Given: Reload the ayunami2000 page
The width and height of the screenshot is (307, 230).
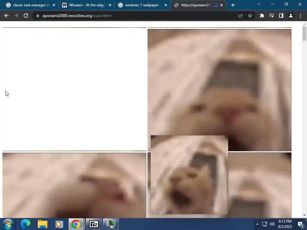Looking at the screenshot, I should 26,16.
